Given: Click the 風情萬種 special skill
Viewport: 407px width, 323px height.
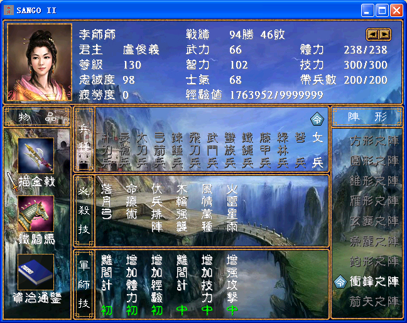Looking at the screenshot, I should [x=207, y=208].
